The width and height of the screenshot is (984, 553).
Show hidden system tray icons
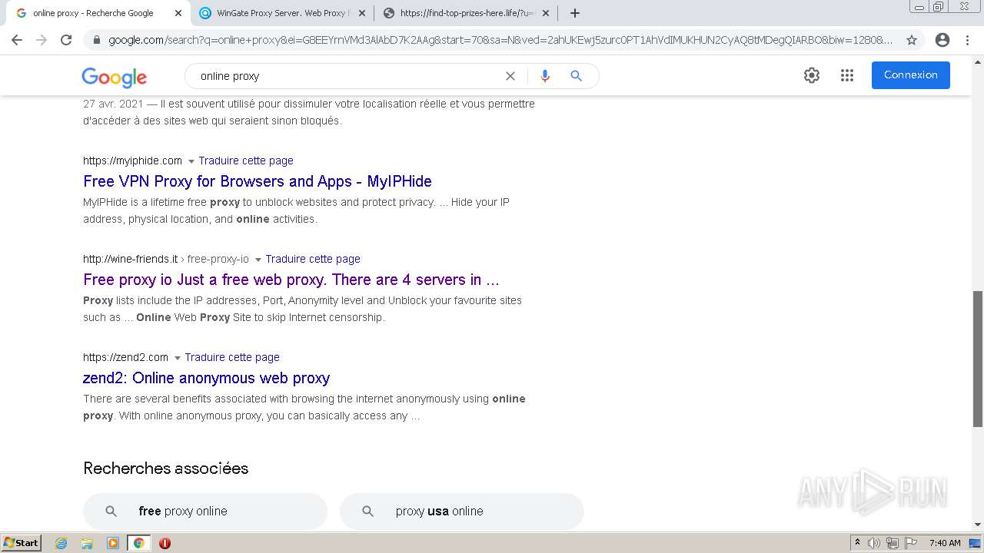click(x=857, y=543)
